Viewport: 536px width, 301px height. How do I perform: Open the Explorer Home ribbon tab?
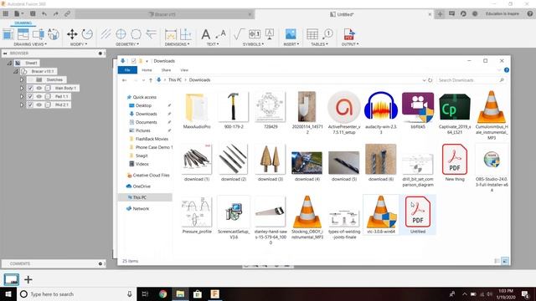pos(147,70)
